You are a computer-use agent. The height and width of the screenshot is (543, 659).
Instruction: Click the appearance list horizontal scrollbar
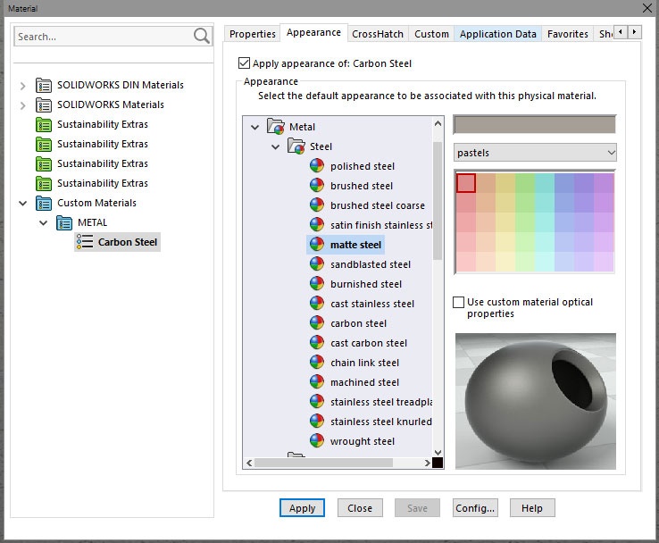[x=323, y=463]
